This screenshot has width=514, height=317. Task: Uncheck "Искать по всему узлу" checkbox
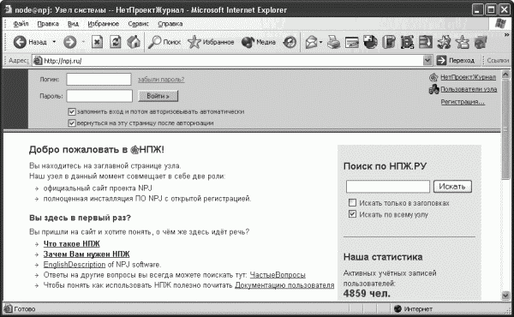tap(352, 214)
